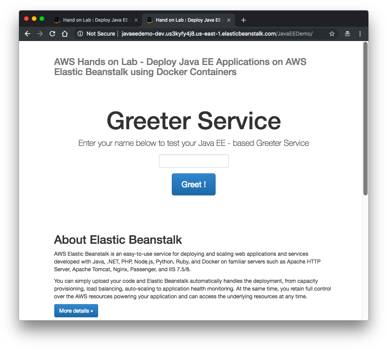Open the home page via house icon
Image resolution: width=387 pixels, height=349 pixels.
(x=65, y=34)
